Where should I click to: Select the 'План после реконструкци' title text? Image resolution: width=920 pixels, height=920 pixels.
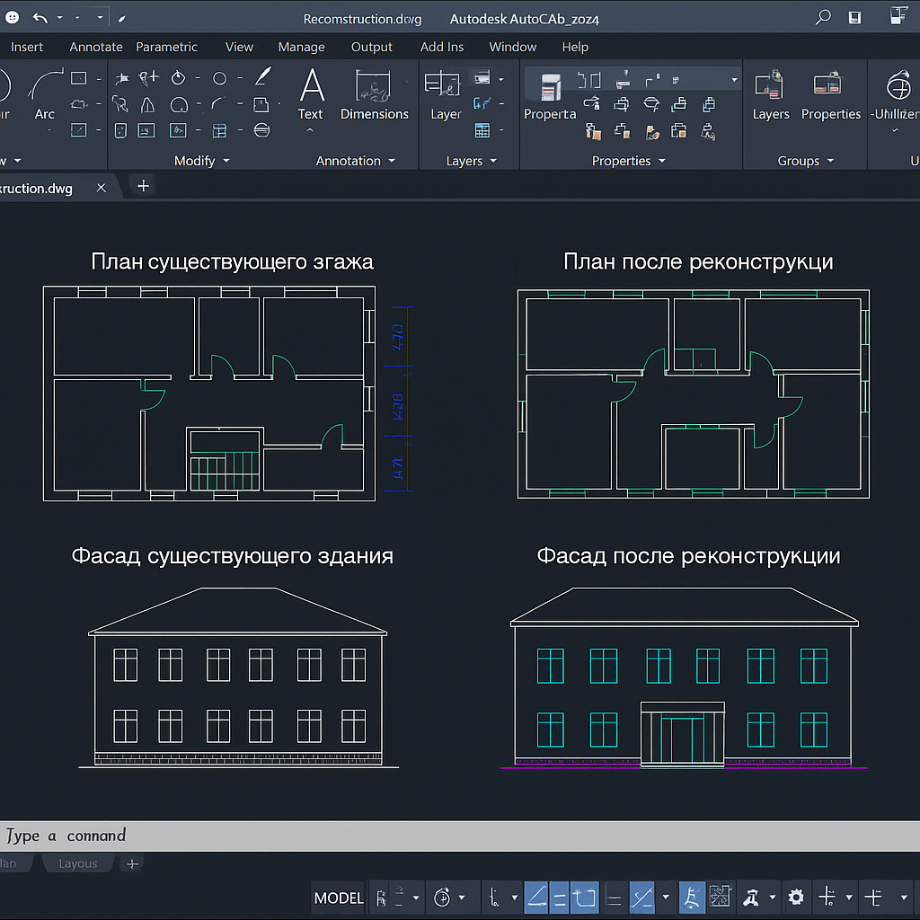(698, 261)
